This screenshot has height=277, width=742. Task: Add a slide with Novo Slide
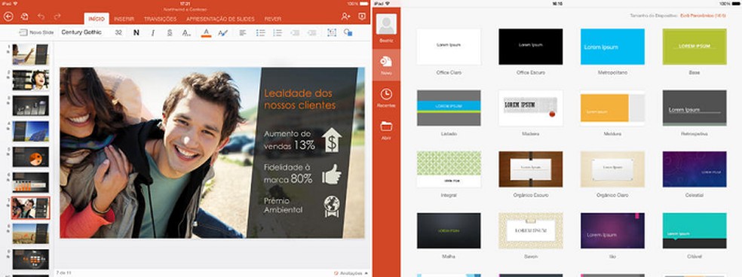[36, 32]
